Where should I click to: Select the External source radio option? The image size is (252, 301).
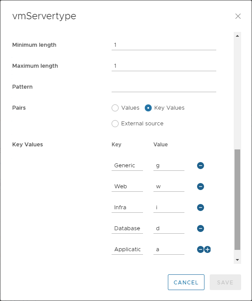pos(115,124)
